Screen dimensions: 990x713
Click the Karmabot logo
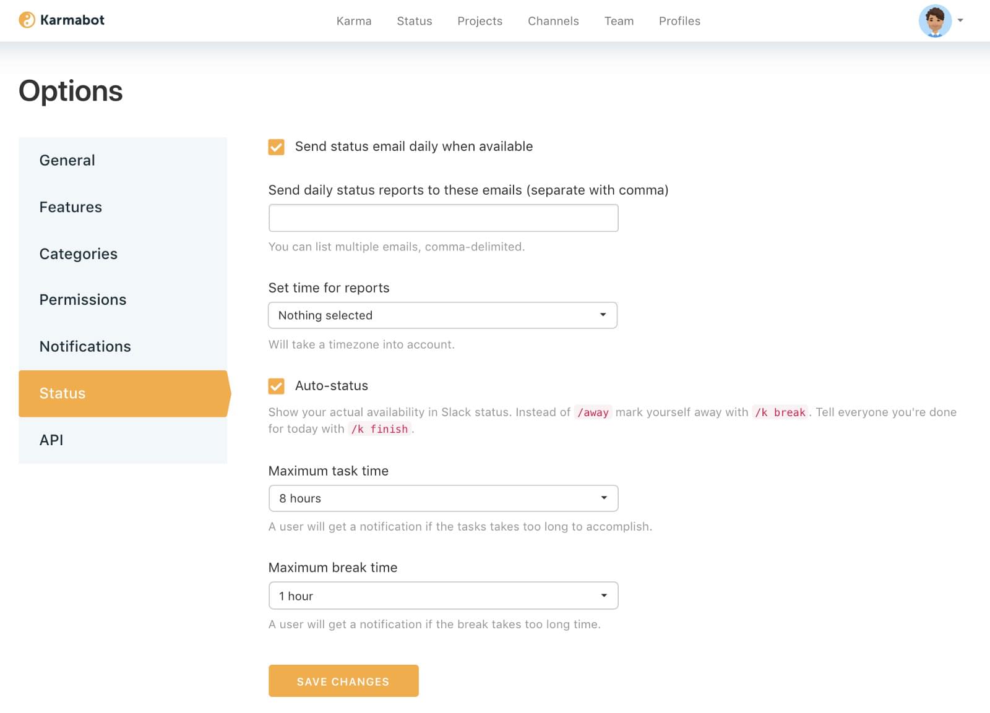(x=61, y=20)
